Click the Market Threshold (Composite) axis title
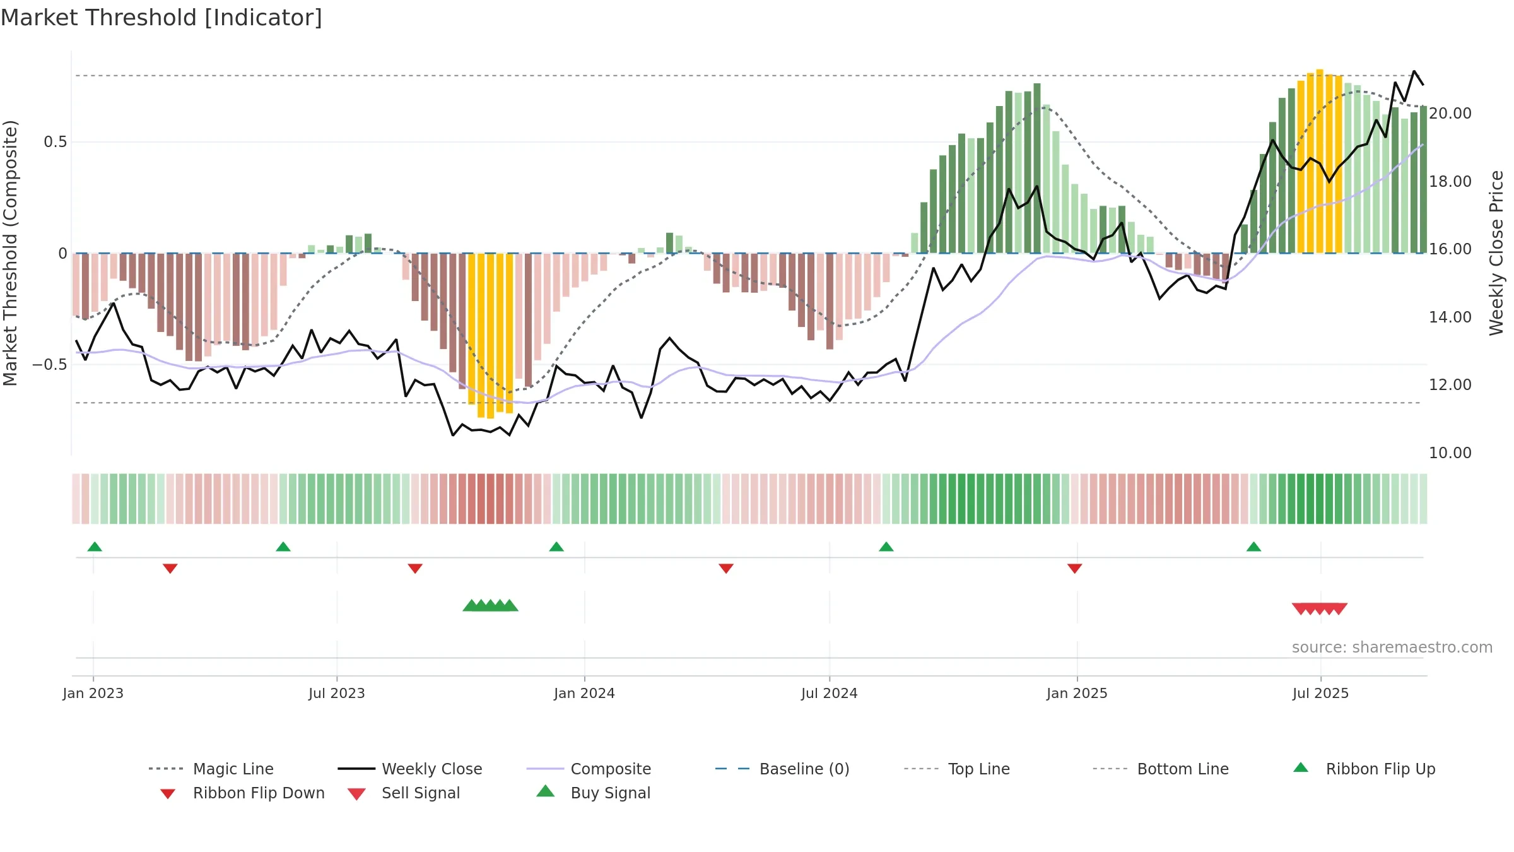The height and width of the screenshot is (852, 1514). [10, 253]
